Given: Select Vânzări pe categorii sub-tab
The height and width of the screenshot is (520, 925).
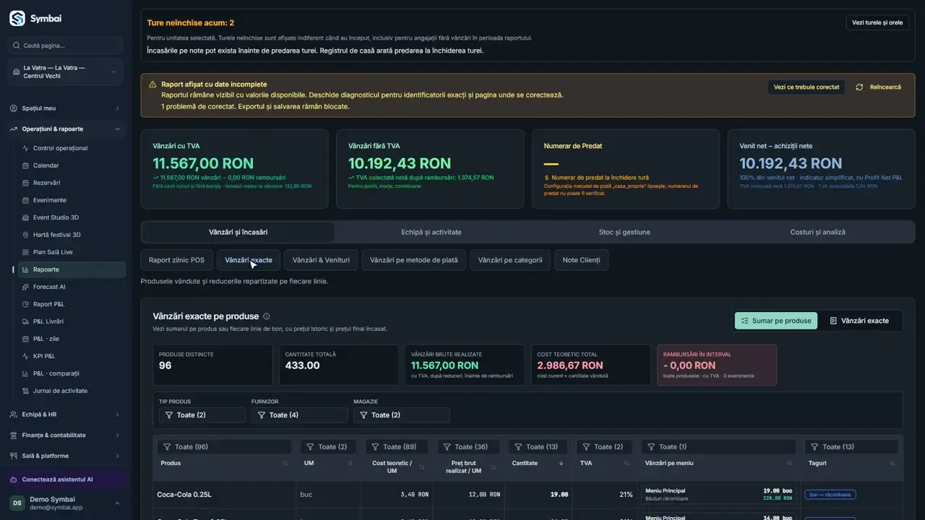Looking at the screenshot, I should tap(510, 260).
